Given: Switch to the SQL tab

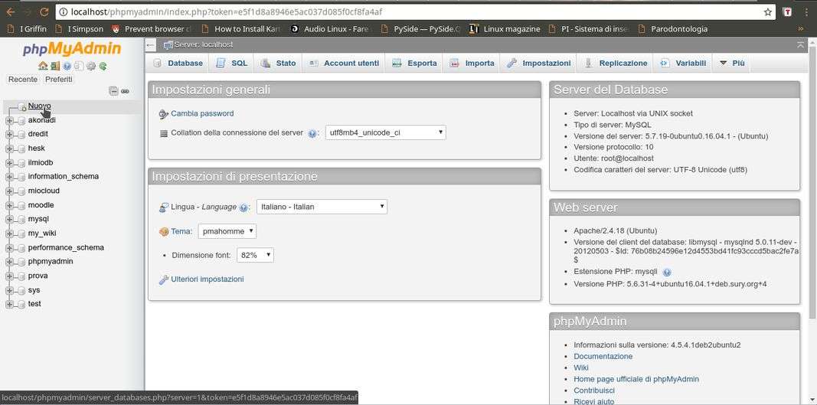Looking at the screenshot, I should click(232, 63).
